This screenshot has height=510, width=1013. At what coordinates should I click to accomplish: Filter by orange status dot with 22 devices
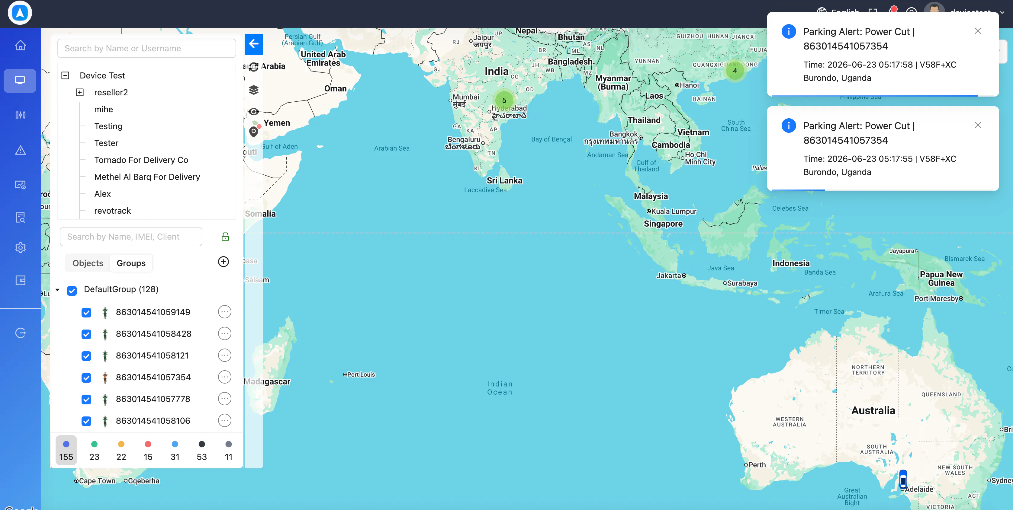121,450
